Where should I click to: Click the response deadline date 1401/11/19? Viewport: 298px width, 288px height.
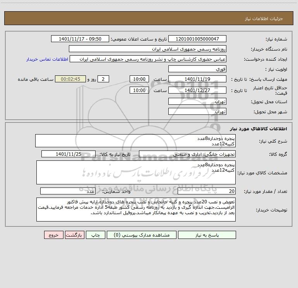(x=197, y=79)
